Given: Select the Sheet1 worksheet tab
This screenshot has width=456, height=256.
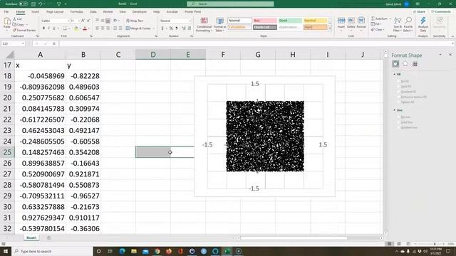Looking at the screenshot, I should pos(31,238).
